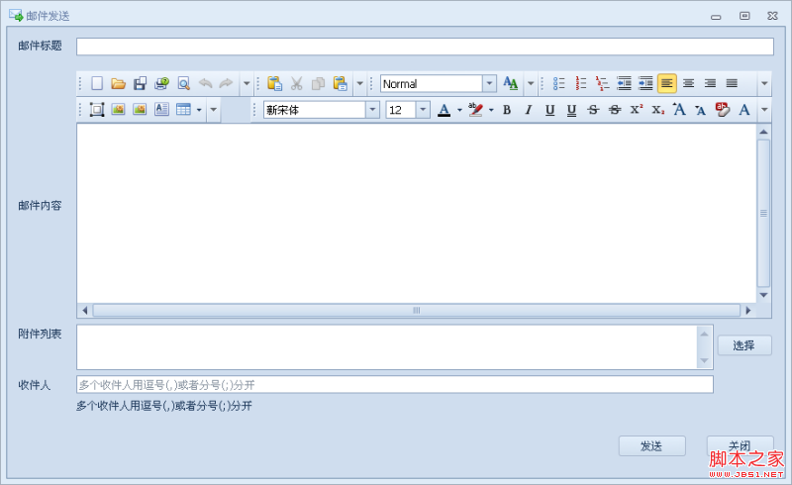Click superscript X² icon
The height and width of the screenshot is (485, 792).
point(637,110)
